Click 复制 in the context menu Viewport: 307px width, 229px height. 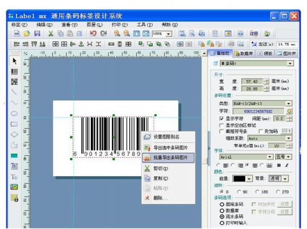click(x=169, y=178)
